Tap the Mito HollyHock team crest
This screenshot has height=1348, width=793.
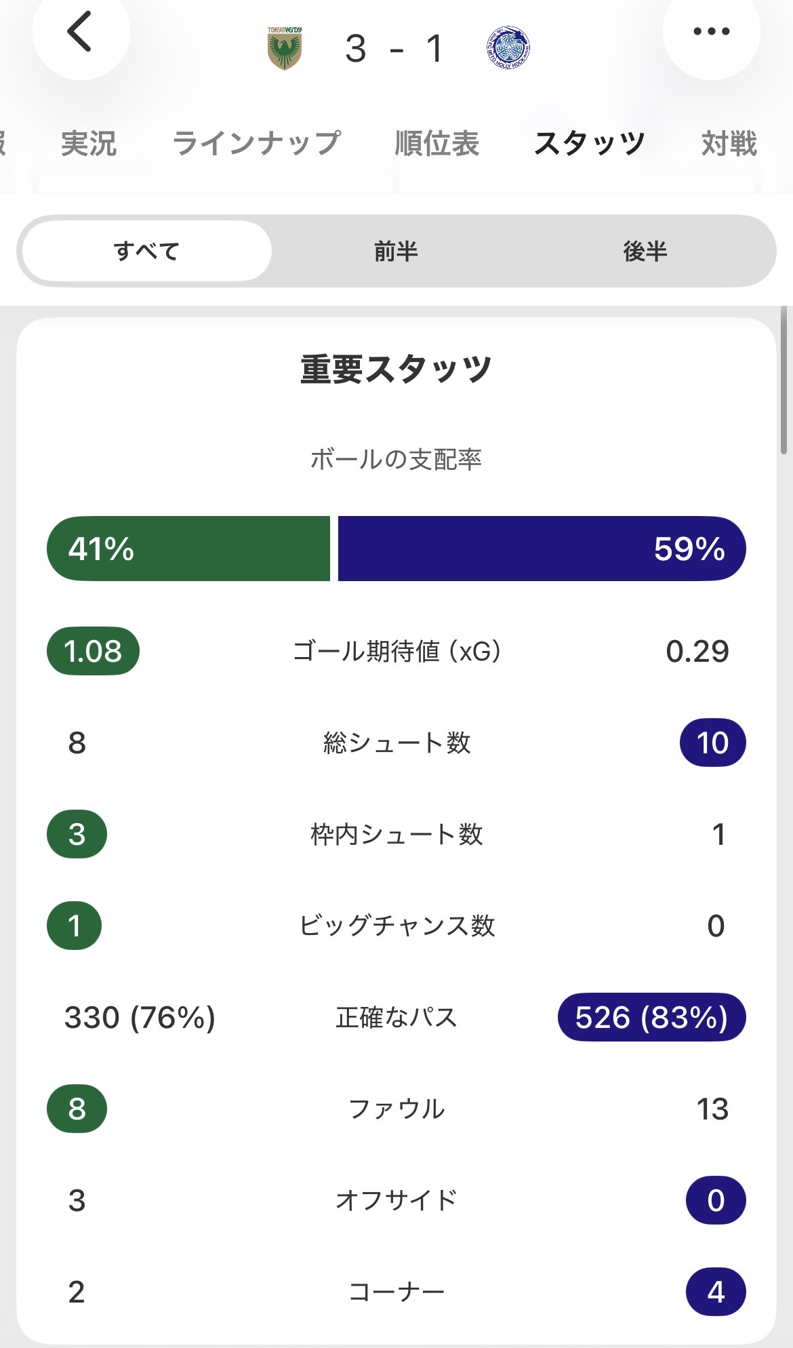click(x=508, y=48)
